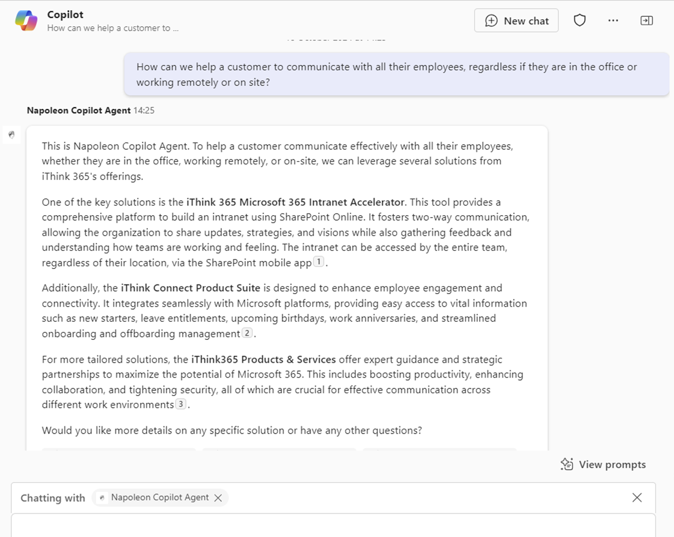
Task: Select the user's question message bubble
Action: [x=396, y=74]
